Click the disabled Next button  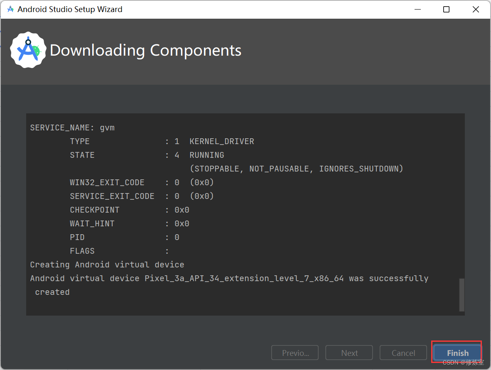(349, 353)
